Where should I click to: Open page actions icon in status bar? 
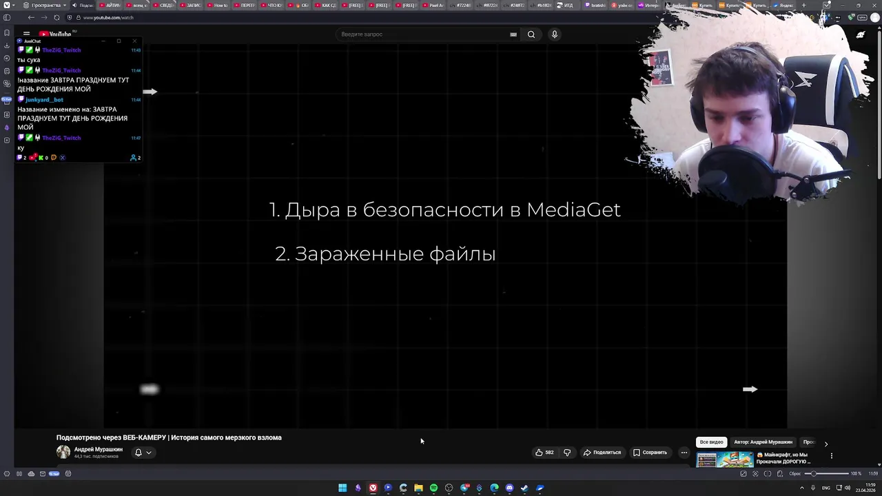780,474
